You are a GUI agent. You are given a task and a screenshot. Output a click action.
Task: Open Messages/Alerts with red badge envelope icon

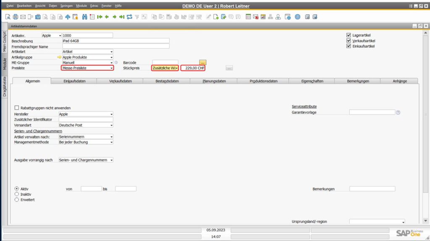[x=256, y=17]
